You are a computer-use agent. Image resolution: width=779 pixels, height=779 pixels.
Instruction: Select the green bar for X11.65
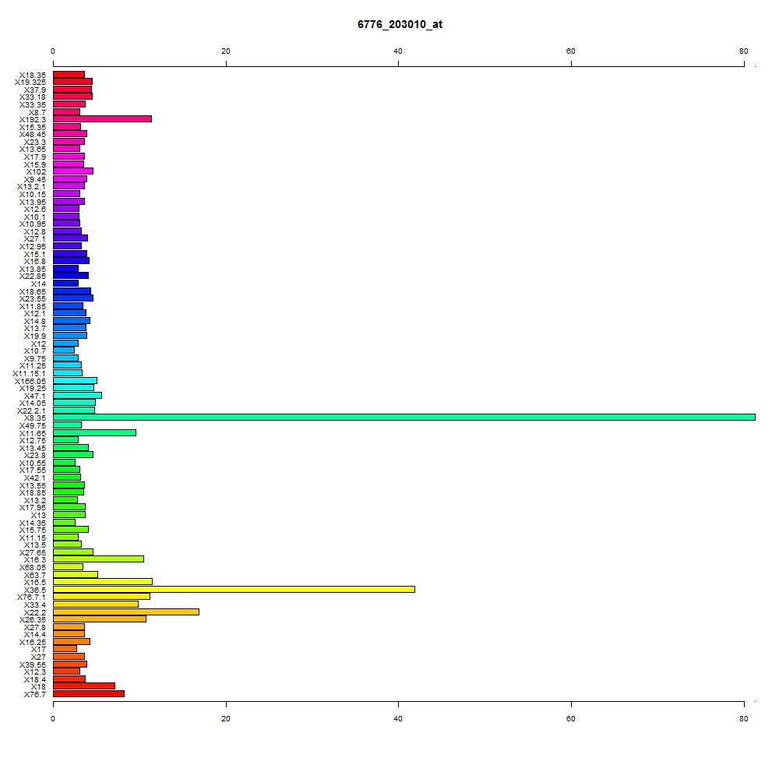click(x=94, y=432)
